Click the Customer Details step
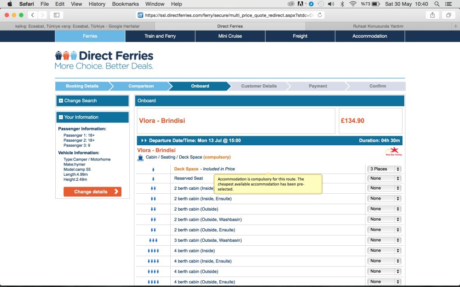This screenshot has height=287, width=460. 259,86
